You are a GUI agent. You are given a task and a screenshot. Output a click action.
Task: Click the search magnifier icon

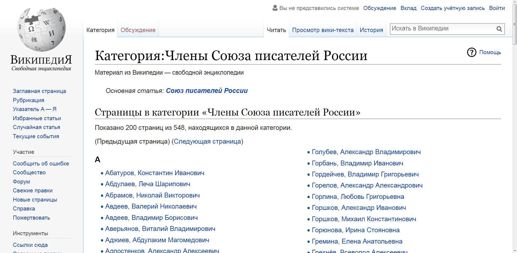click(x=499, y=29)
